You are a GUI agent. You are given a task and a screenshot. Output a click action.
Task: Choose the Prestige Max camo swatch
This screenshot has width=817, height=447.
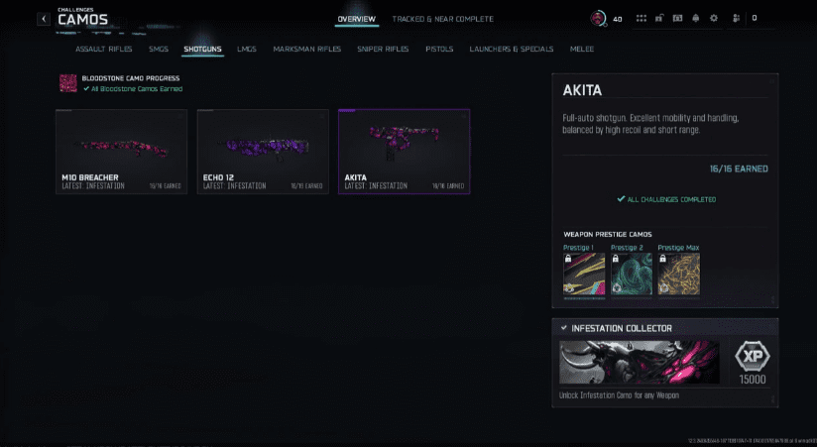pyautogui.click(x=678, y=275)
